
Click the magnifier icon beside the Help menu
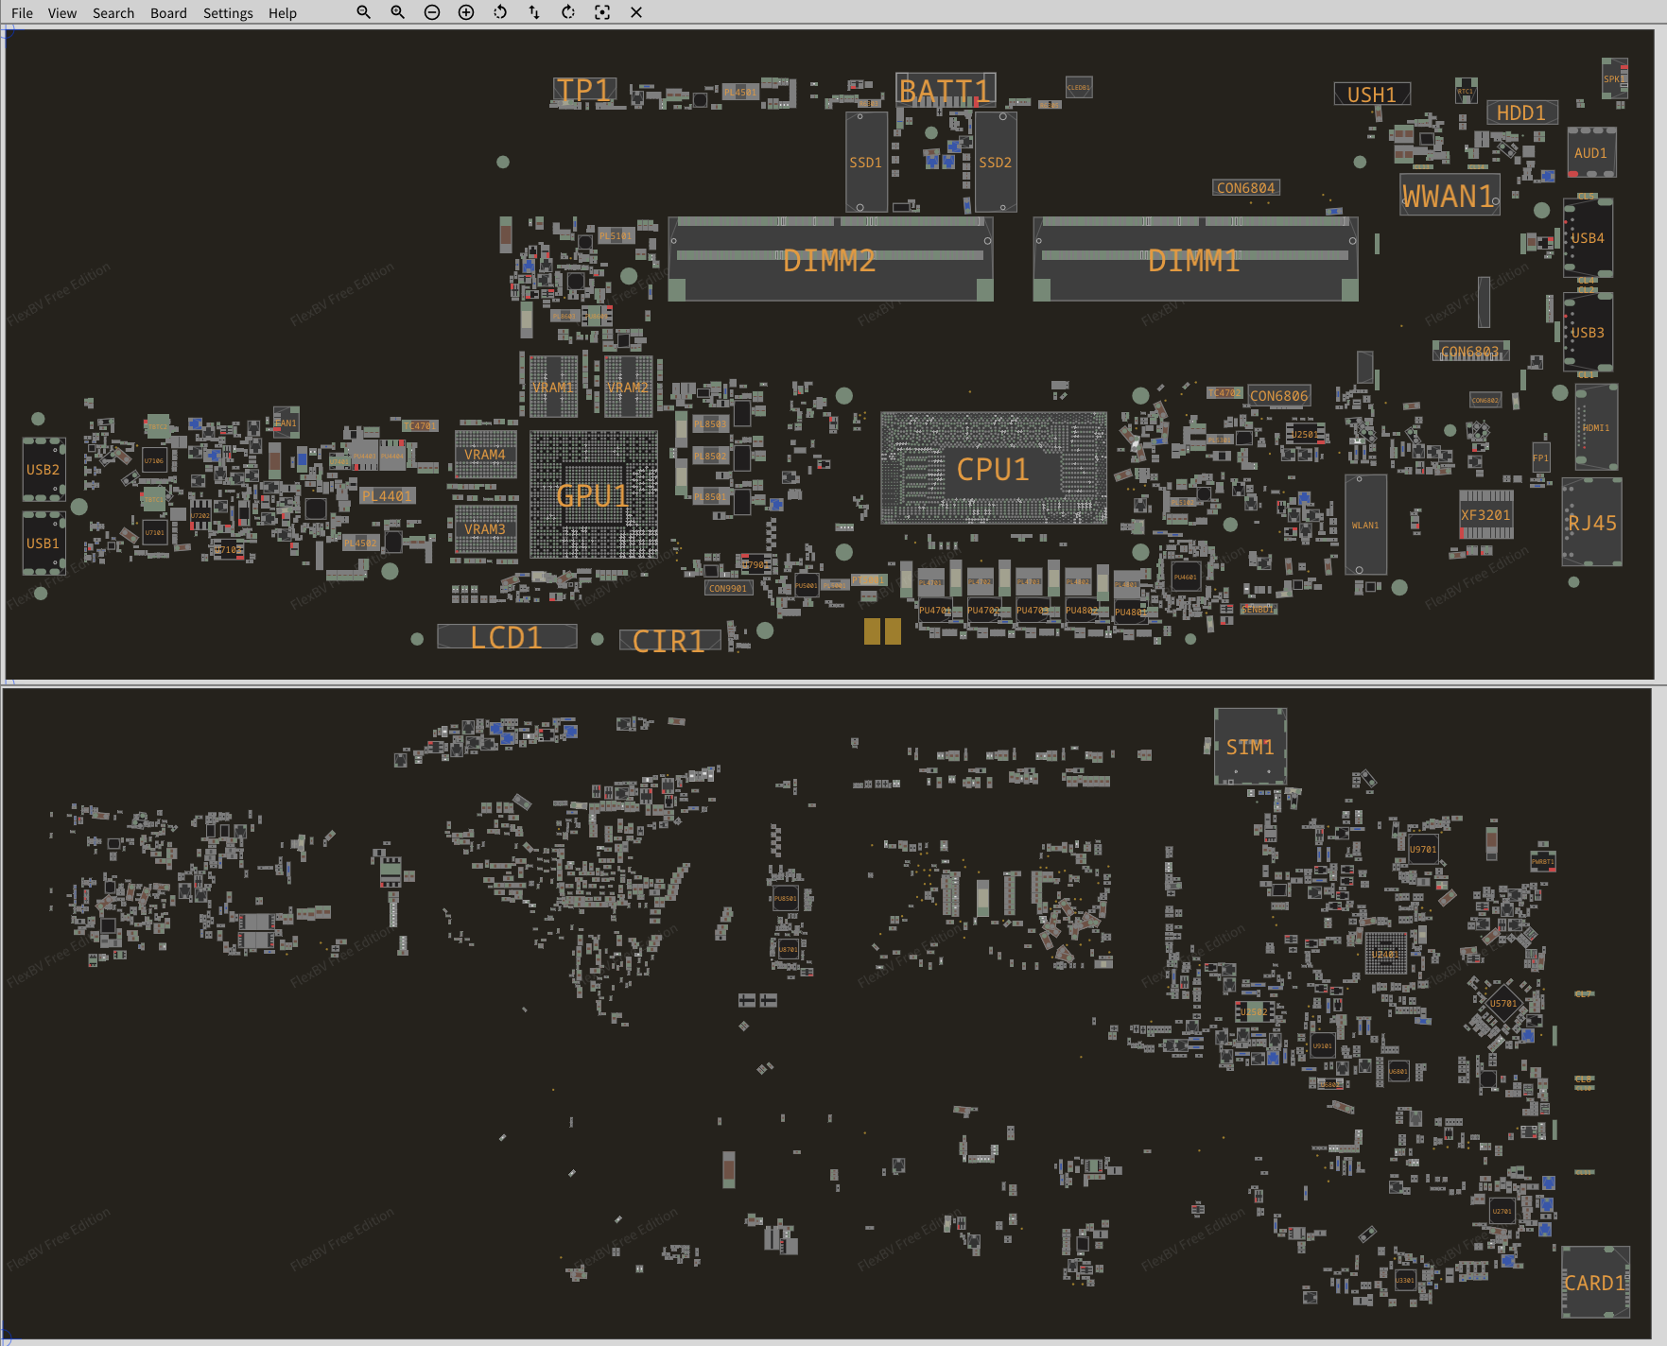[x=363, y=12]
